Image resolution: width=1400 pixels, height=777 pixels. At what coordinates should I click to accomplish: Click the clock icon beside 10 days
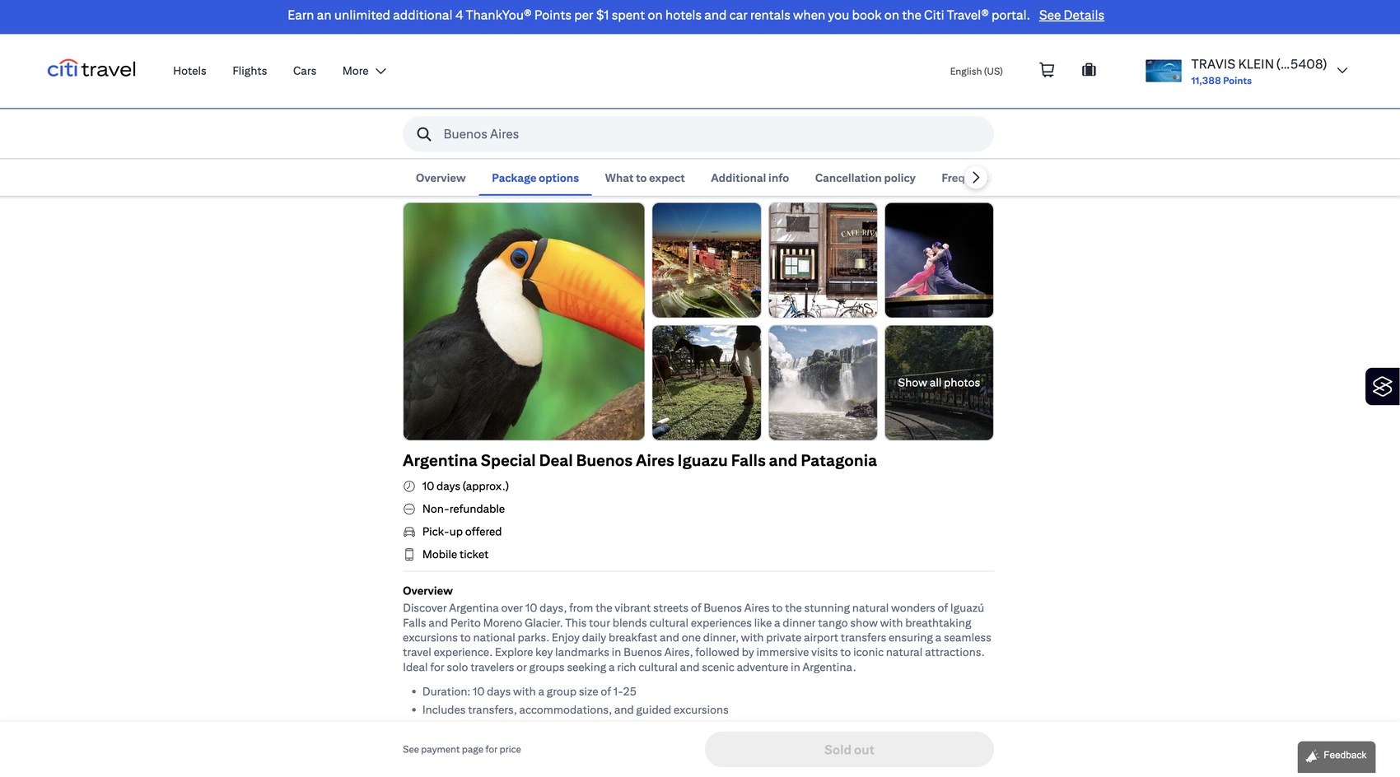click(x=409, y=486)
